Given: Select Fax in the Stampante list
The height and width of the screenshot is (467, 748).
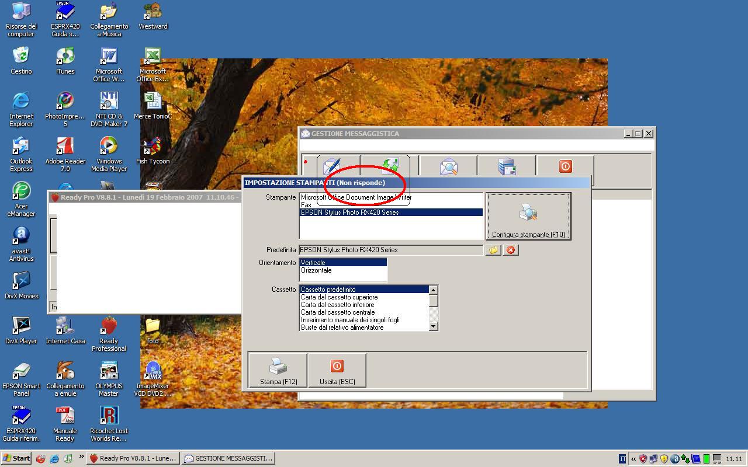Looking at the screenshot, I should 391,205.
